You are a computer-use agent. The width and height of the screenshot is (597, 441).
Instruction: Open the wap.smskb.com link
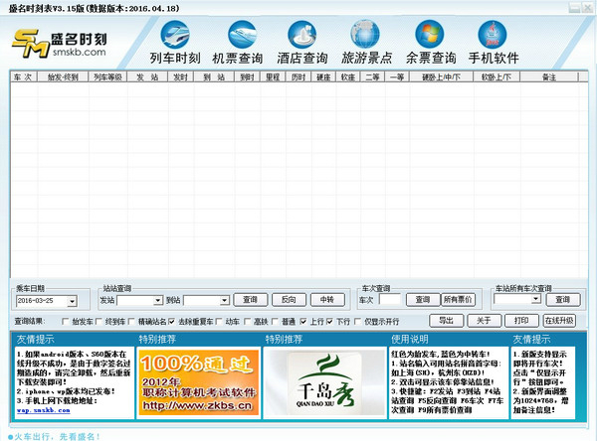coord(44,410)
